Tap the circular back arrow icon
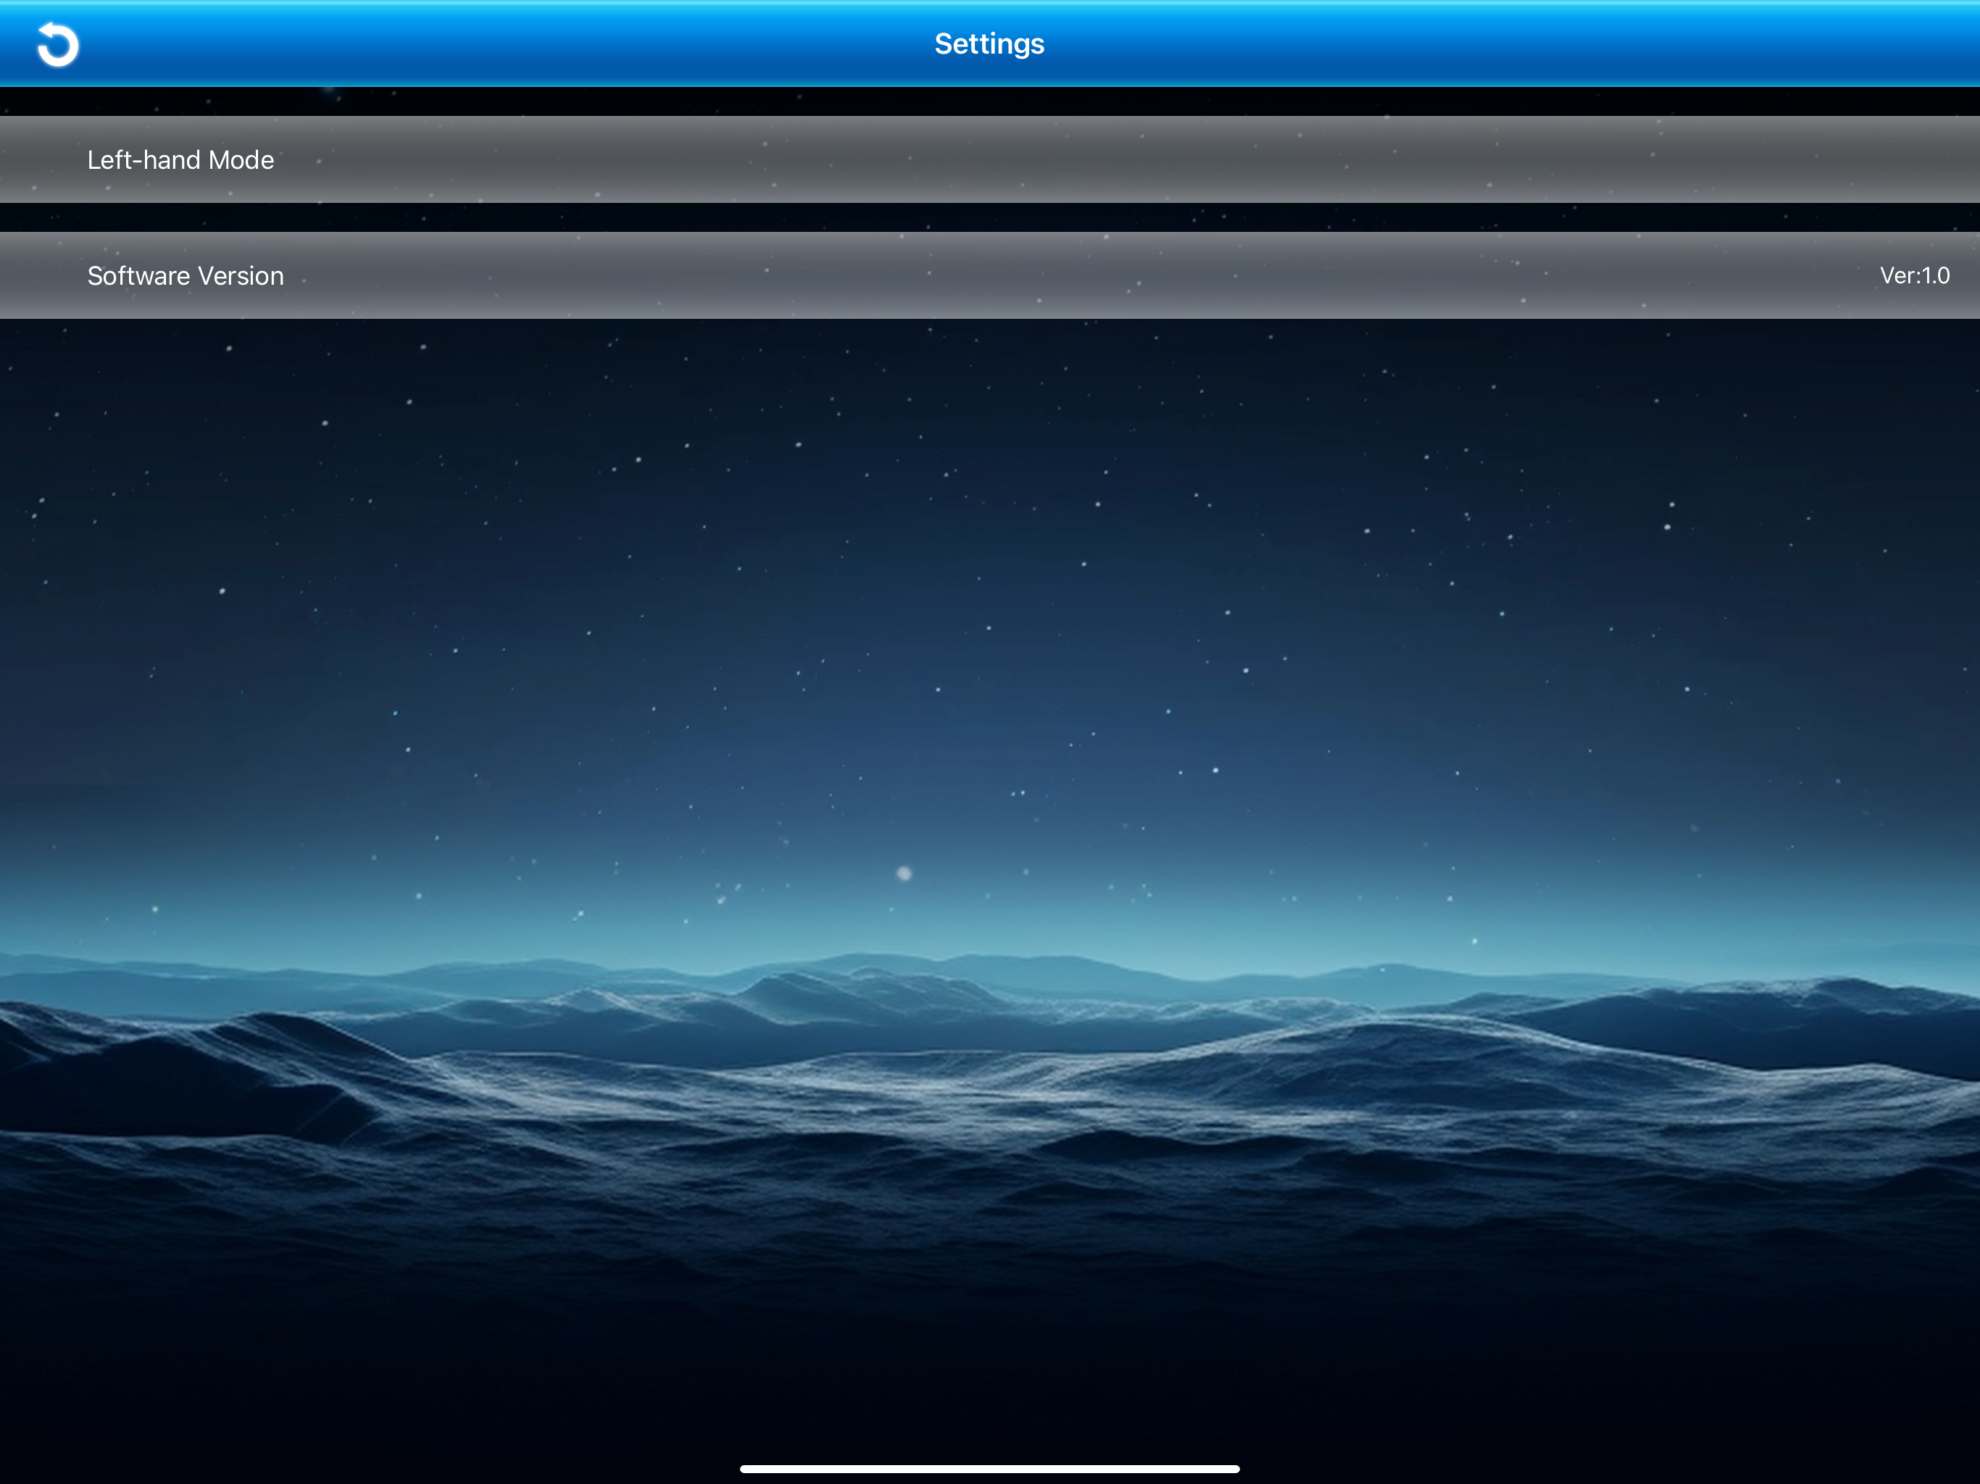 58,45
